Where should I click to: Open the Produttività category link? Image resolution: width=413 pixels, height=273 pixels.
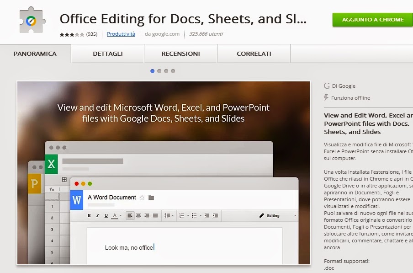click(121, 34)
